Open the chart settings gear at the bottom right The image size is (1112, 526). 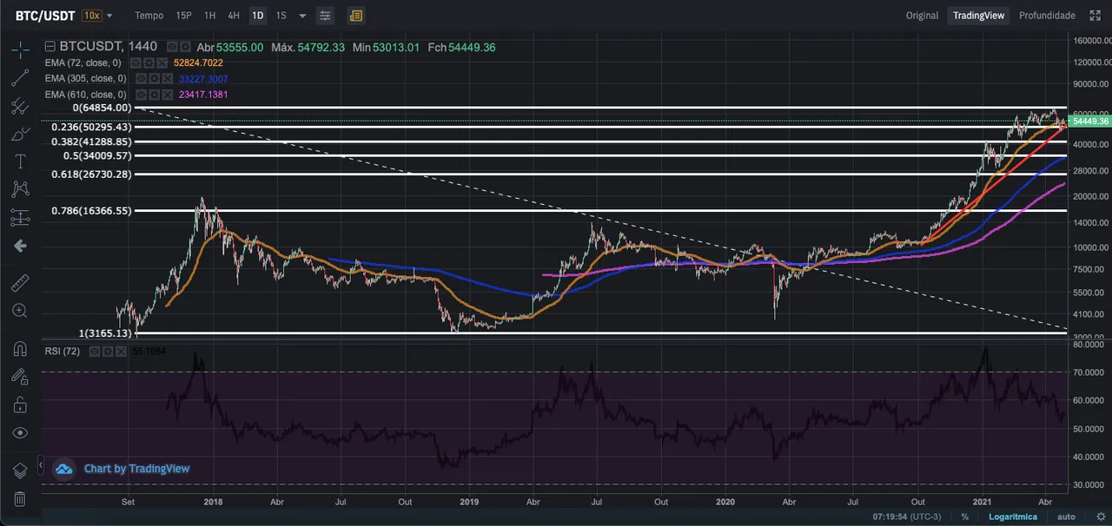(x=1101, y=516)
